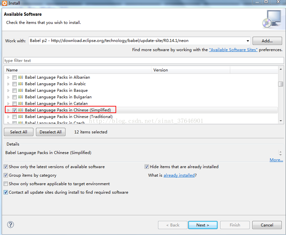Click the Name column header
This screenshot has height=235, width=286.
tap(78, 70)
